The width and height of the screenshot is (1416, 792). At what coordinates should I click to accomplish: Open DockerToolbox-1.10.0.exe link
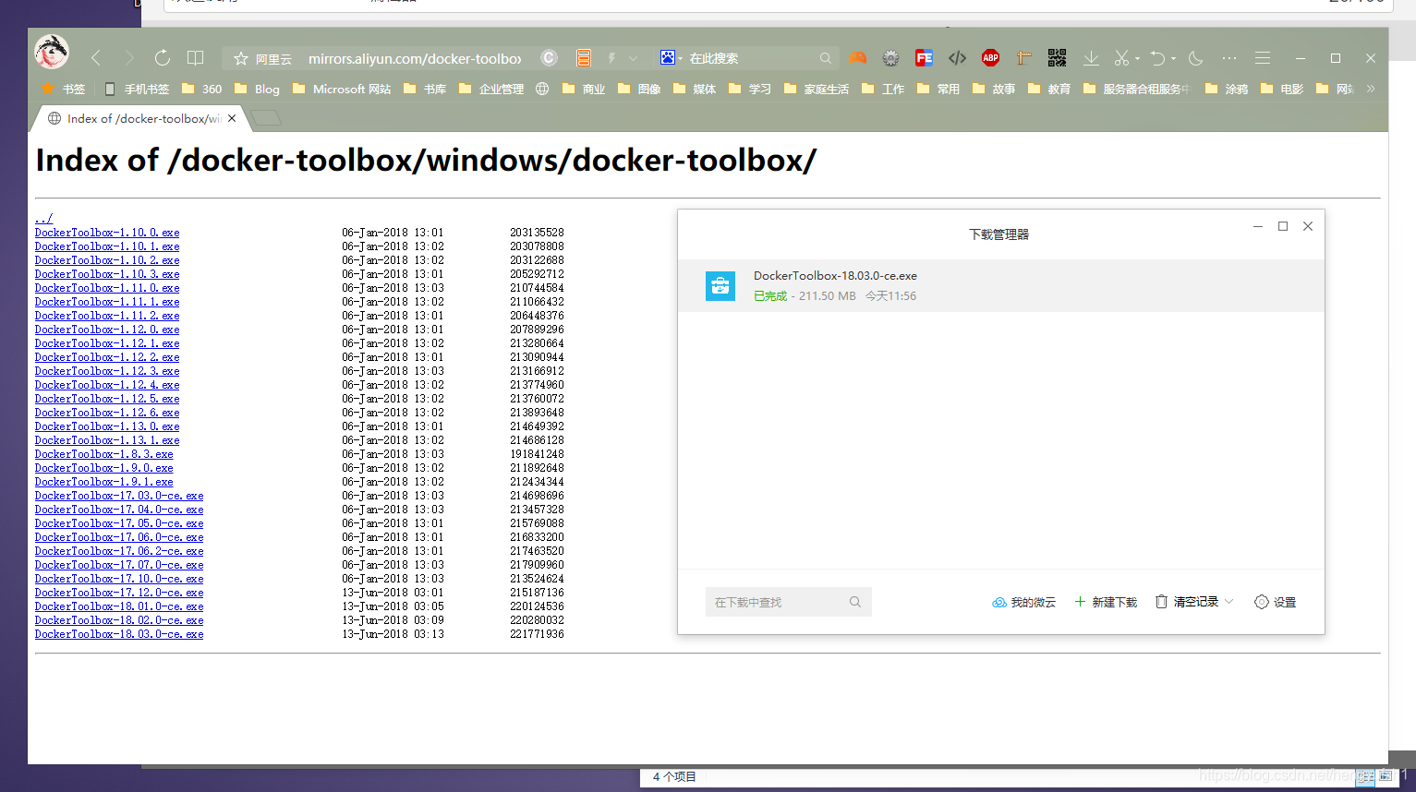[107, 233]
